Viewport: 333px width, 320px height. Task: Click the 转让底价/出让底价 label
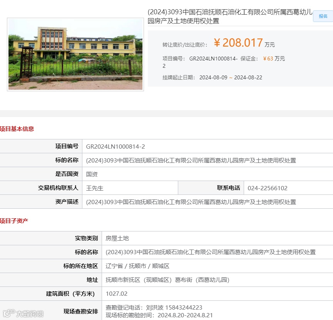(x=185, y=45)
